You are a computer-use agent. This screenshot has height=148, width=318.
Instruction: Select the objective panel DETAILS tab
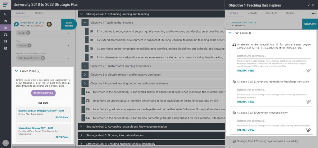234,13
